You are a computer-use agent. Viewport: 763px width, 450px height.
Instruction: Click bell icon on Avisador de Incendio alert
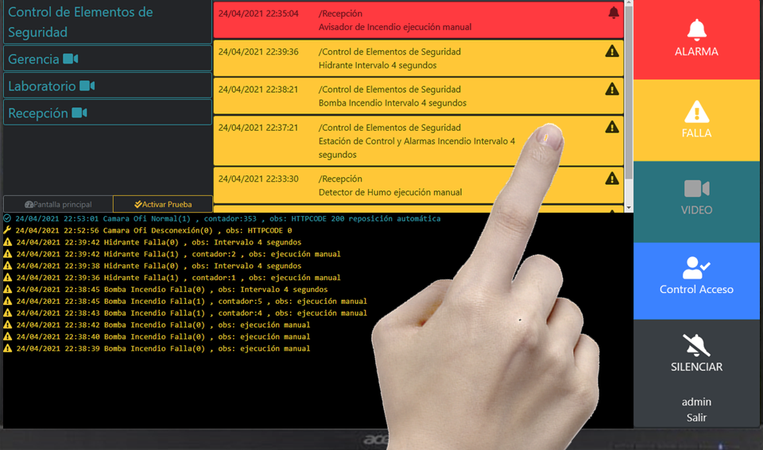[x=614, y=13]
